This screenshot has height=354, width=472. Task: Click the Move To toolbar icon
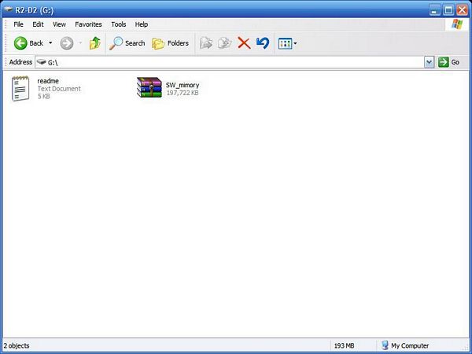(206, 43)
